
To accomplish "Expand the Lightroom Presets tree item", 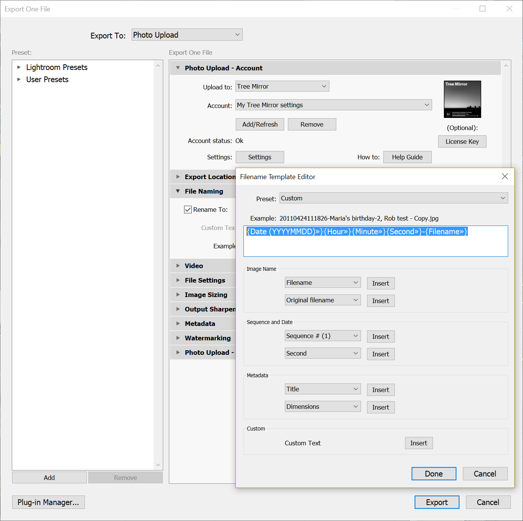I will pos(19,67).
